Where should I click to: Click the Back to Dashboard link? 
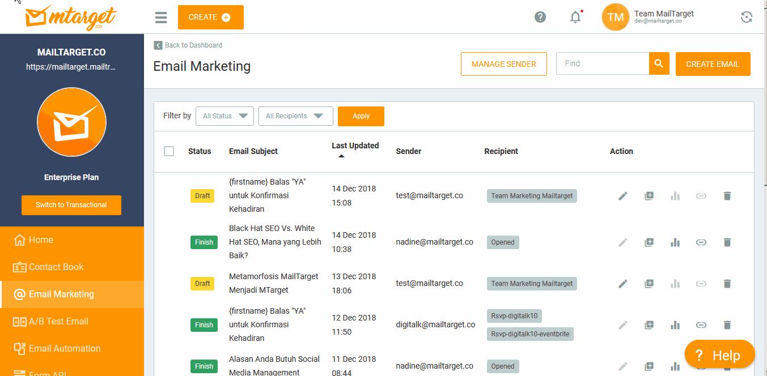pyautogui.click(x=193, y=45)
